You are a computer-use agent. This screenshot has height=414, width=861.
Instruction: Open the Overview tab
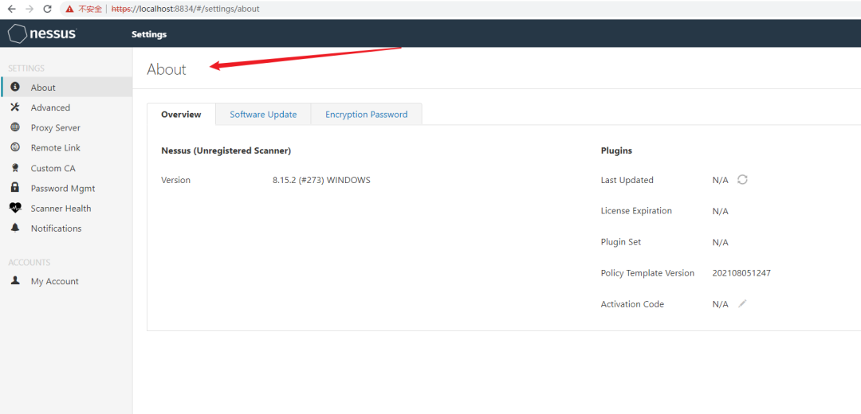[x=181, y=115]
